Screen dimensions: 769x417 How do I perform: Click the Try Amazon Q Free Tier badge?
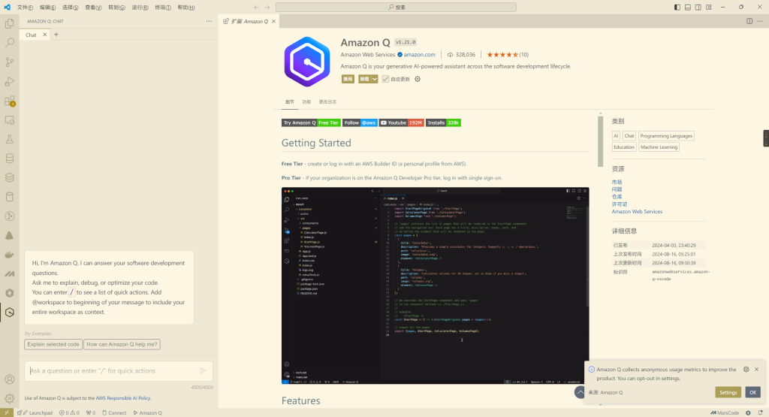(x=311, y=122)
